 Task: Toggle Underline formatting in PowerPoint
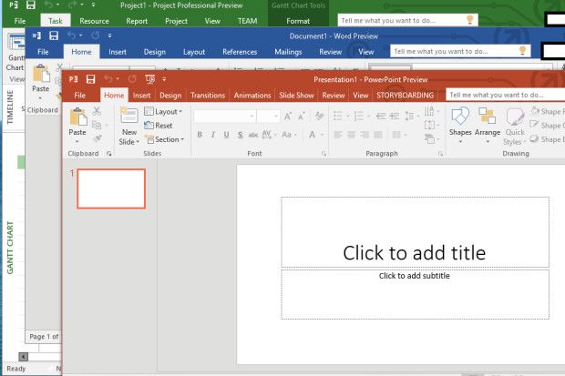click(x=226, y=135)
